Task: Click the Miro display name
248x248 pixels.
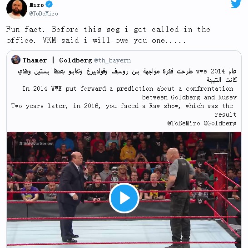Action: [x=37, y=5]
